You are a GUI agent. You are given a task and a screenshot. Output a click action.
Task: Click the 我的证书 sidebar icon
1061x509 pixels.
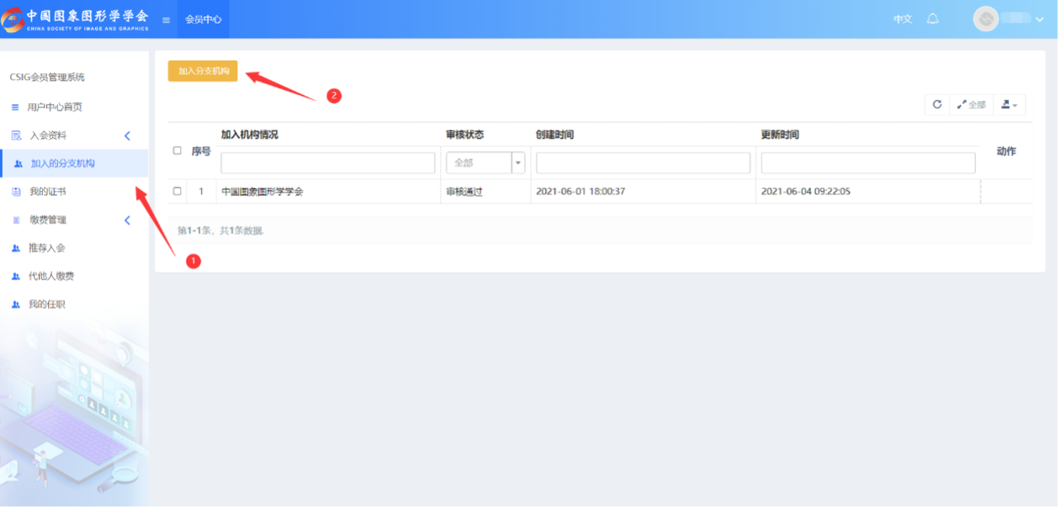pyautogui.click(x=16, y=192)
